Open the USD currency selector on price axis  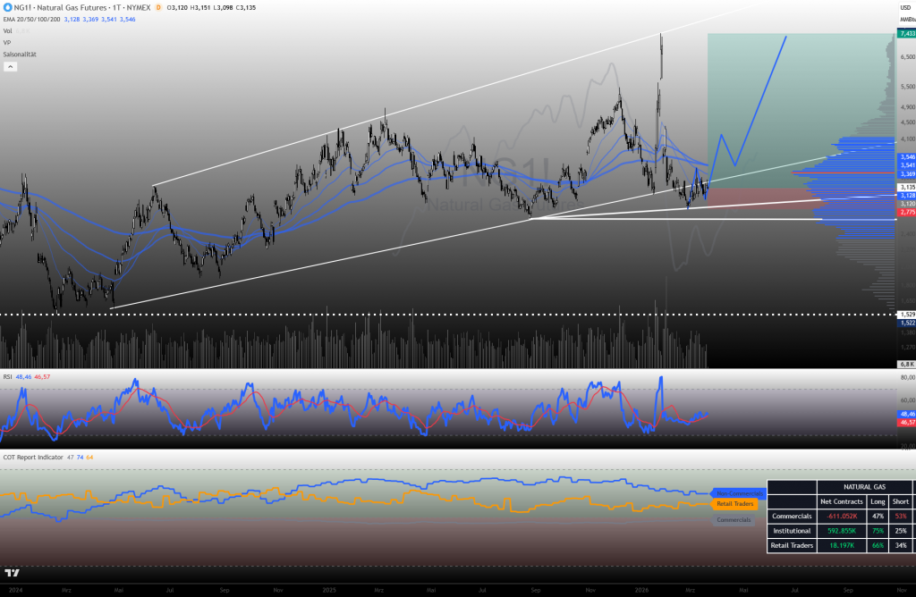pos(904,7)
